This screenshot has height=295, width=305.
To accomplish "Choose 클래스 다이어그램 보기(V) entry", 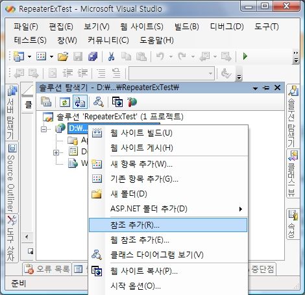I will 168,255.
